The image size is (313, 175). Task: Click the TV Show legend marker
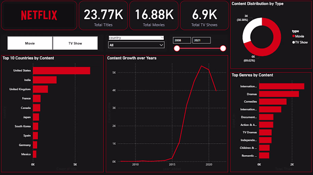tap(294, 42)
